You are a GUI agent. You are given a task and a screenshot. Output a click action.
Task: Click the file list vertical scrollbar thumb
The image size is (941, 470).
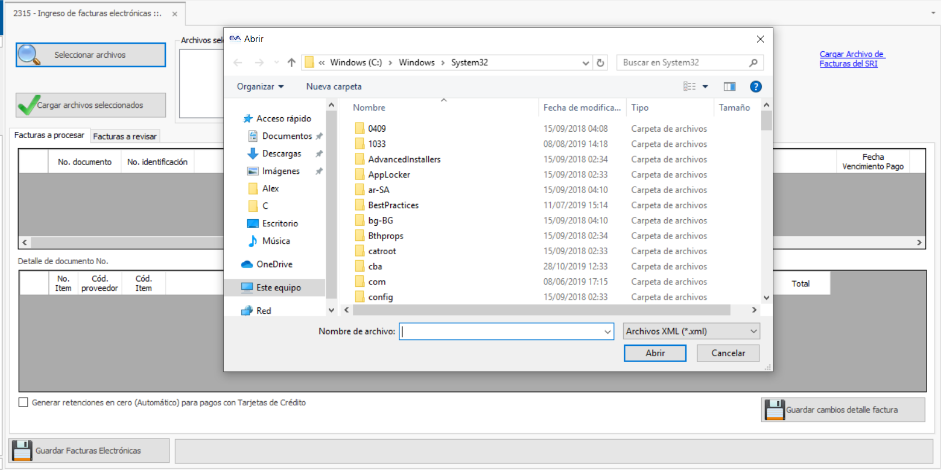[766, 121]
